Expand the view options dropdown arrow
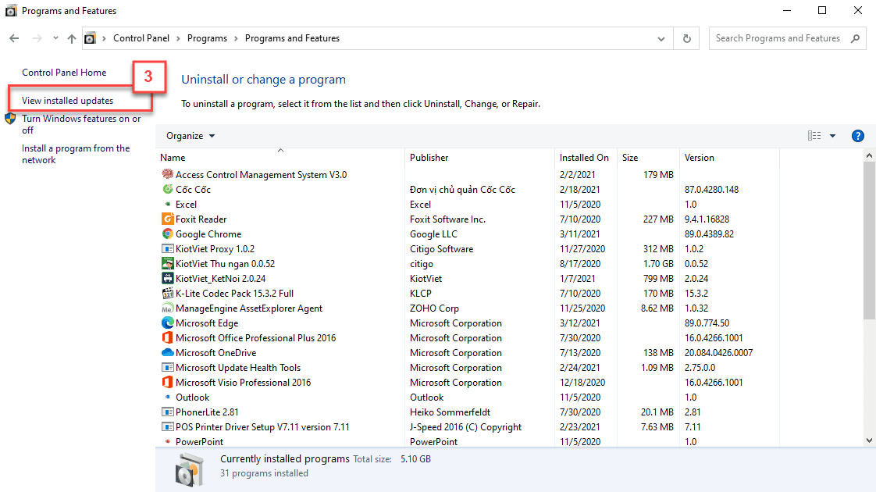The height and width of the screenshot is (492, 876). click(x=832, y=136)
